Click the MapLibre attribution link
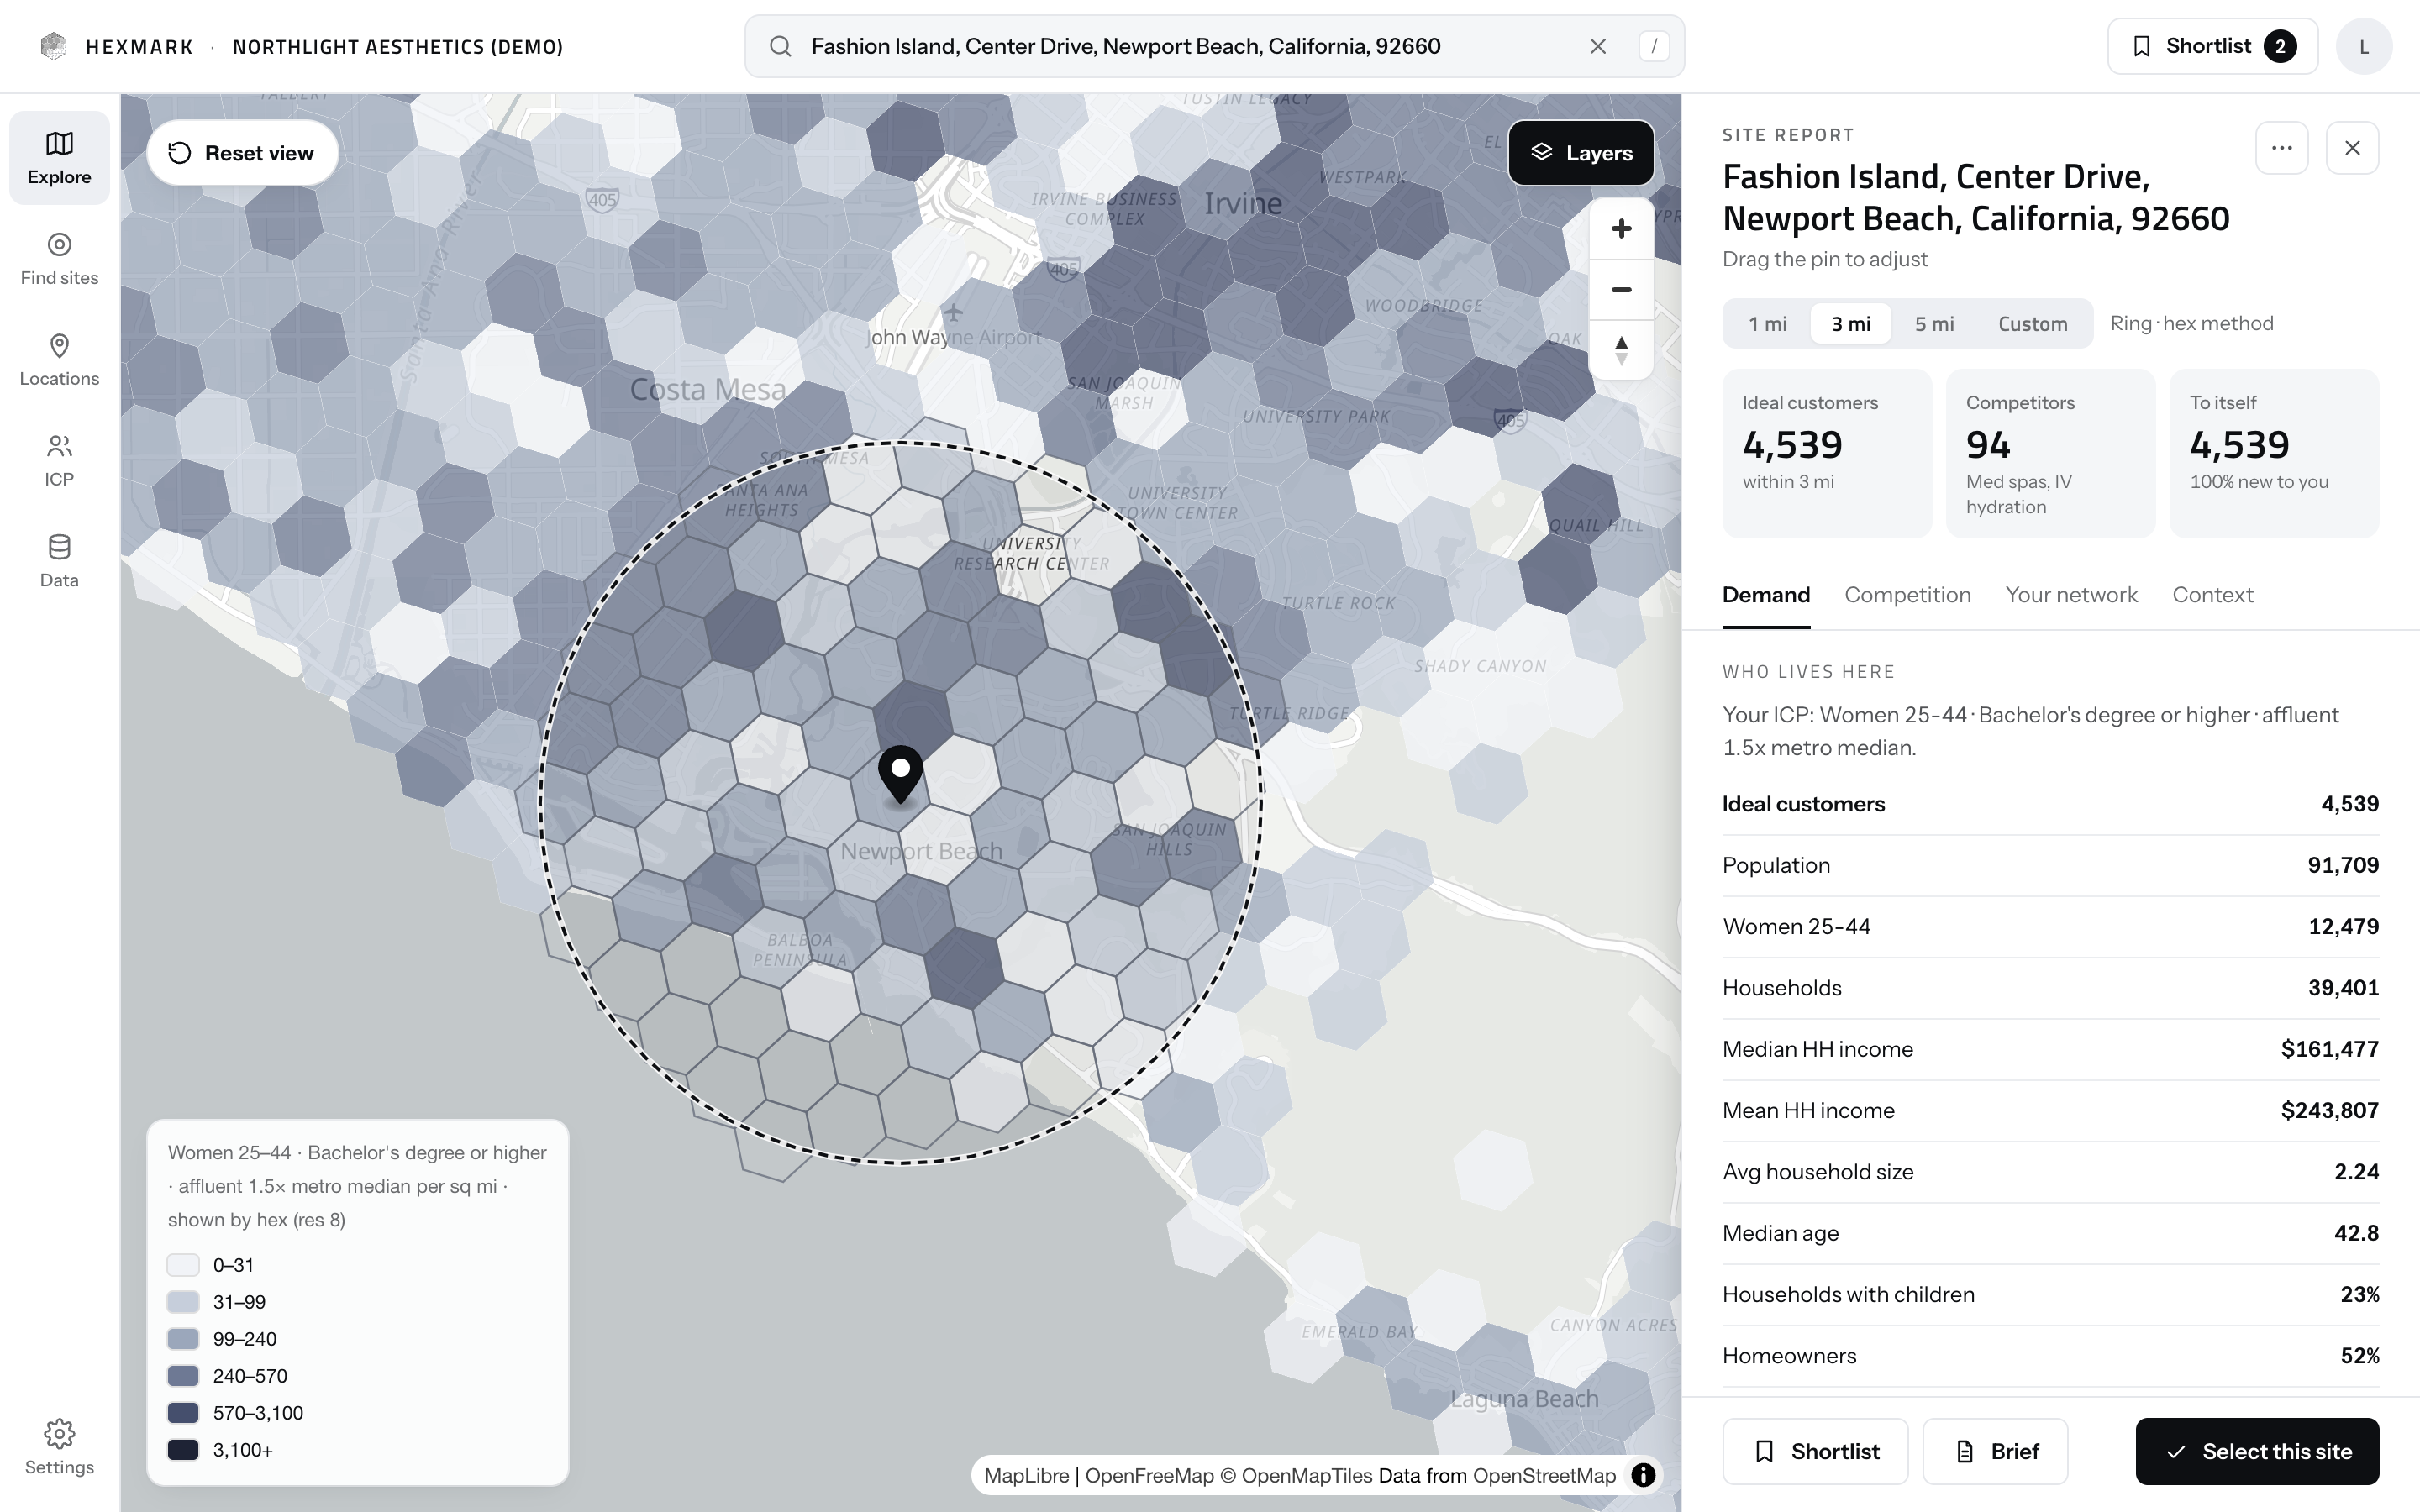This screenshot has height=1512, width=2420. (1026, 1475)
